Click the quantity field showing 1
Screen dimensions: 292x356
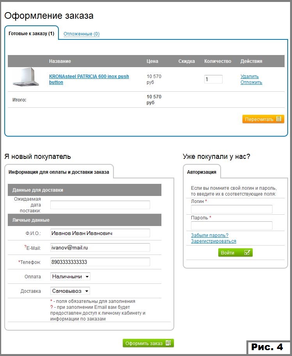click(213, 79)
